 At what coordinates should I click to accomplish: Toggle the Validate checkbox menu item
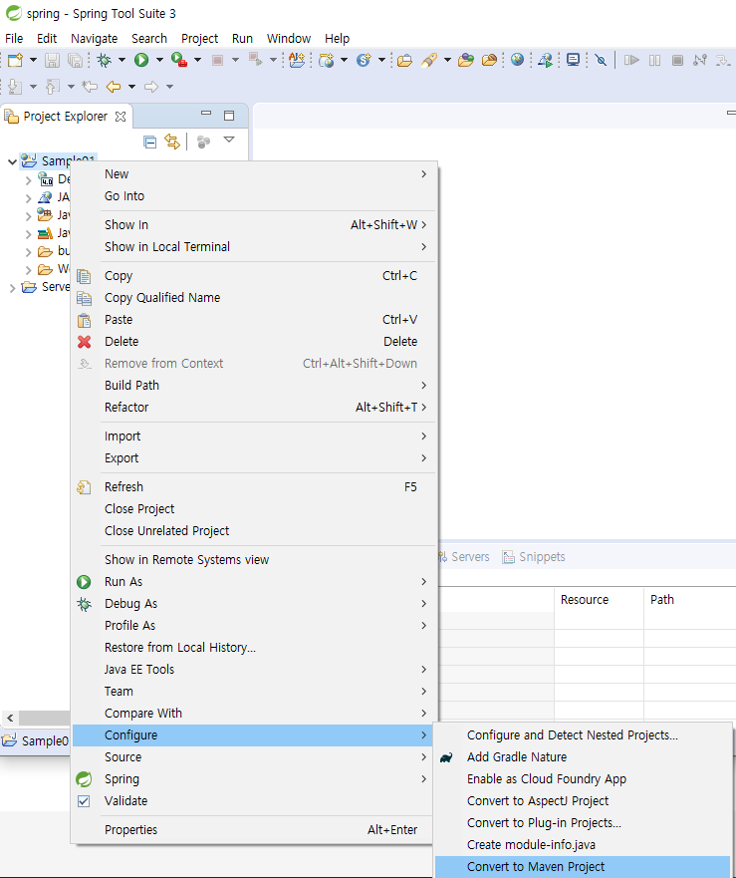pyautogui.click(x=252, y=800)
